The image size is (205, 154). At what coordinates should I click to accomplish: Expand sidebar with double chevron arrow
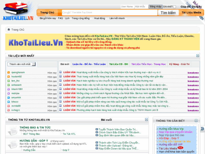[x=202, y=129]
